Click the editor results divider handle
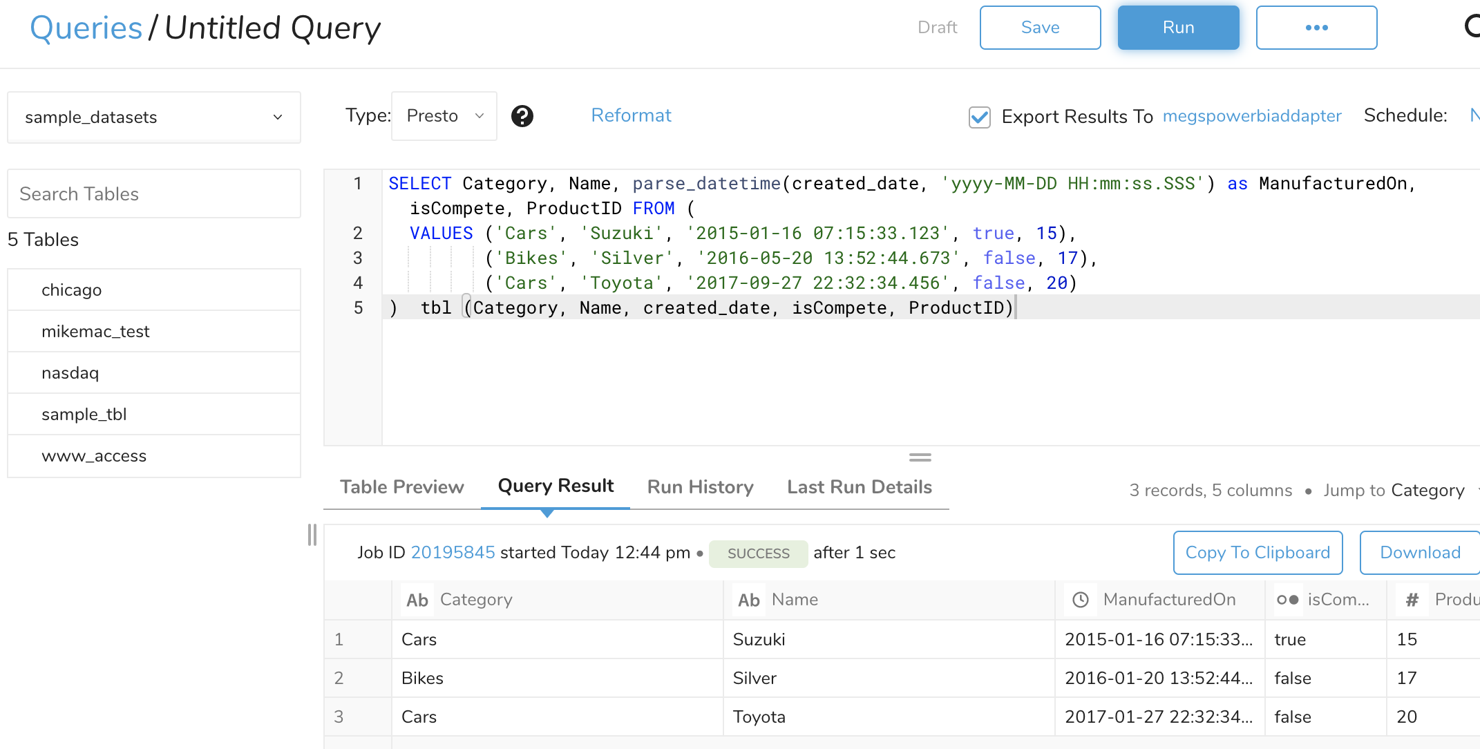This screenshot has width=1480, height=749. pyautogui.click(x=920, y=457)
